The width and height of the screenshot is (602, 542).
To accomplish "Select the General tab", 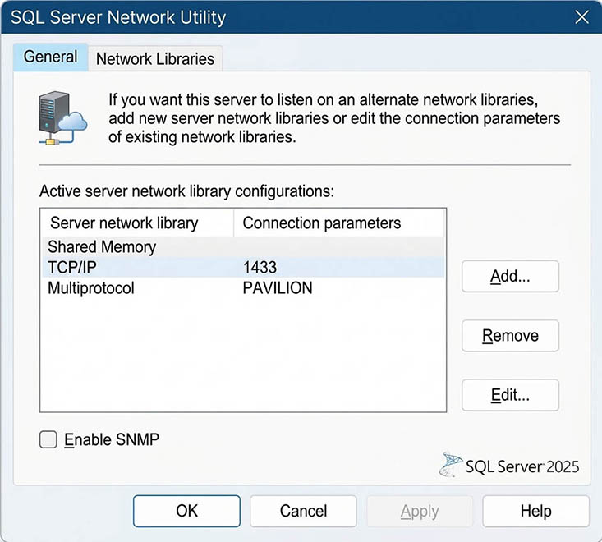I will coord(50,57).
